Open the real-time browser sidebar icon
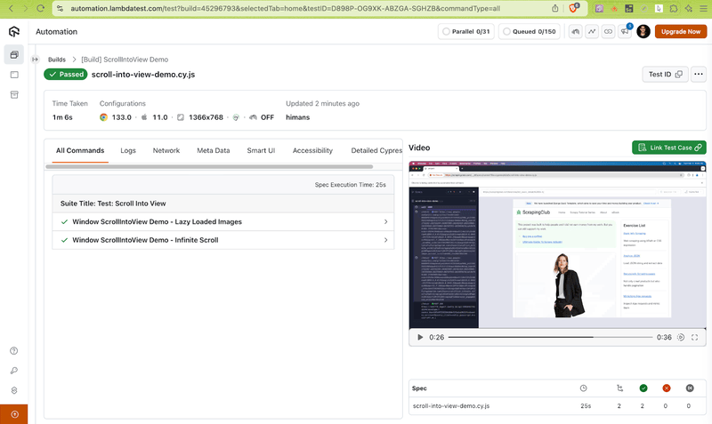The width and height of the screenshot is (712, 424). click(x=14, y=75)
